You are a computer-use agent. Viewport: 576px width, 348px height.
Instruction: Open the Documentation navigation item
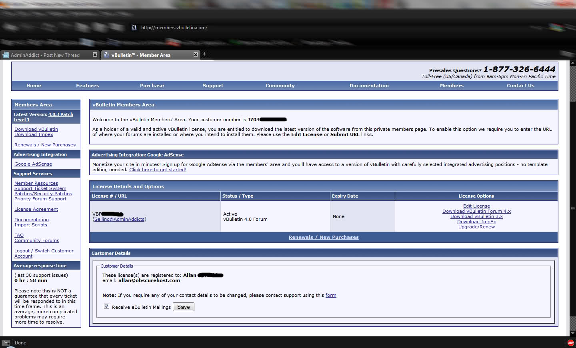(x=369, y=86)
